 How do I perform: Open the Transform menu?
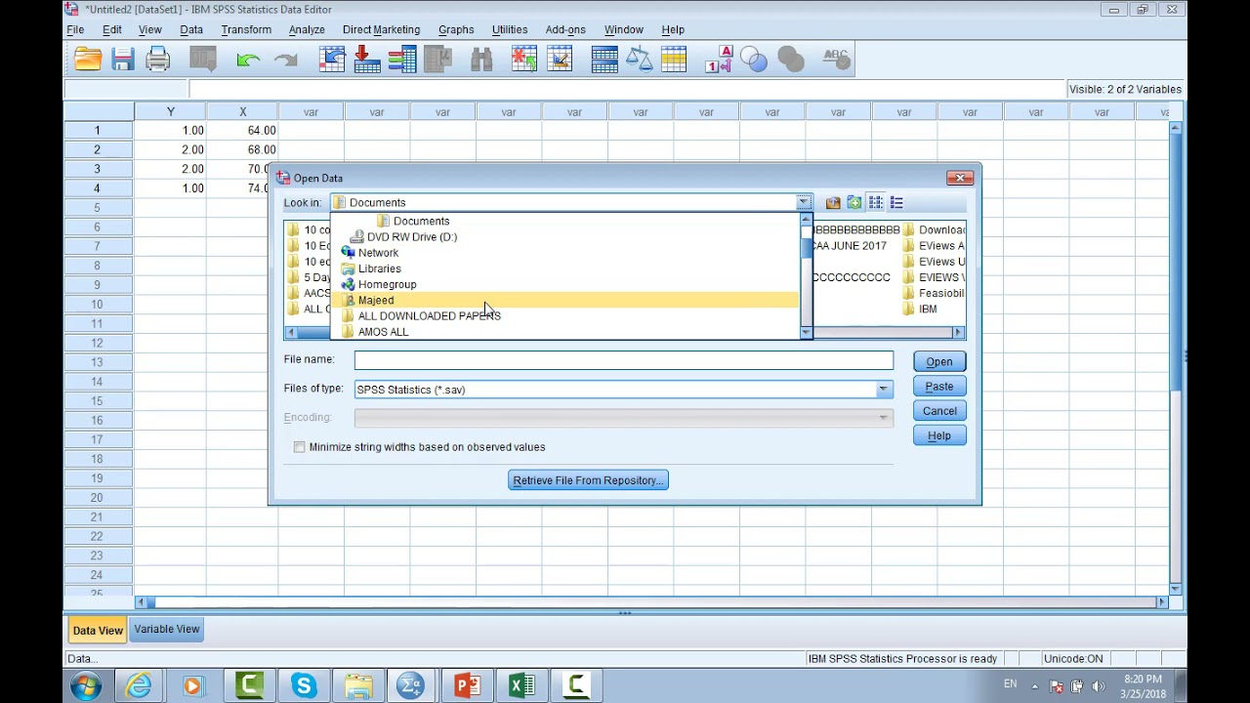tap(246, 29)
